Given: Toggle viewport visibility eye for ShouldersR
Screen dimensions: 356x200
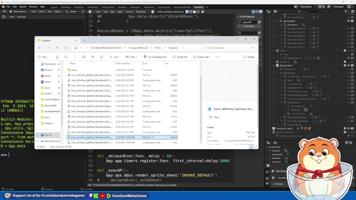Looking at the screenshot, I should click(x=348, y=21).
